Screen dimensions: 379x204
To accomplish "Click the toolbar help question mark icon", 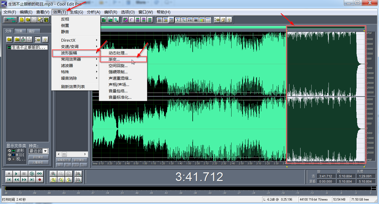I will pos(229,20).
